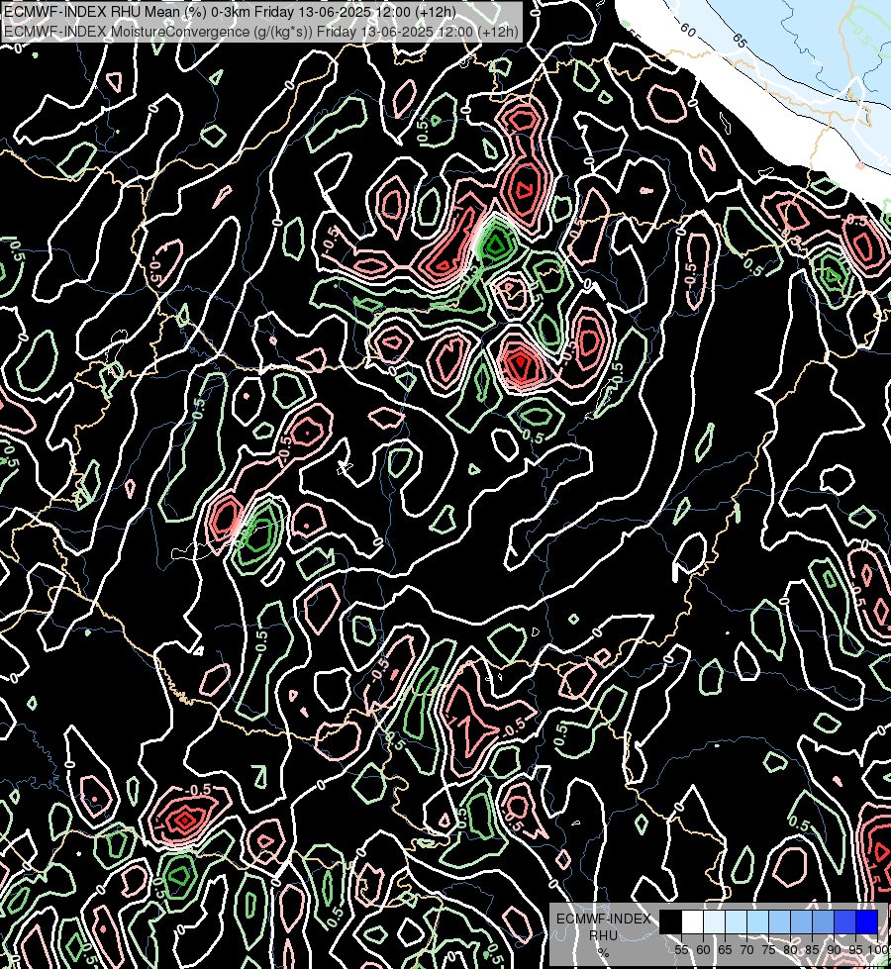This screenshot has height=969, width=891.
Task: Select the white legend swatch for 55-60
Action: tap(693, 921)
